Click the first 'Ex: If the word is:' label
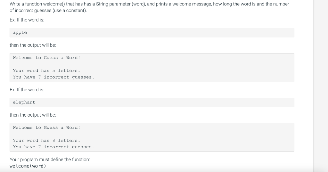The image size is (328, 172). (x=27, y=20)
